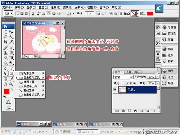This screenshot has height=135, width=180.
Task: Open the Windows Start button
Action: (x=6, y=131)
